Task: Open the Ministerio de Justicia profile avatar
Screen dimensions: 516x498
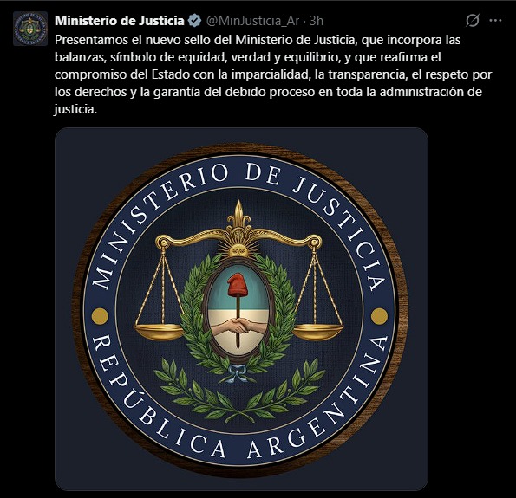Action: pos(30,29)
